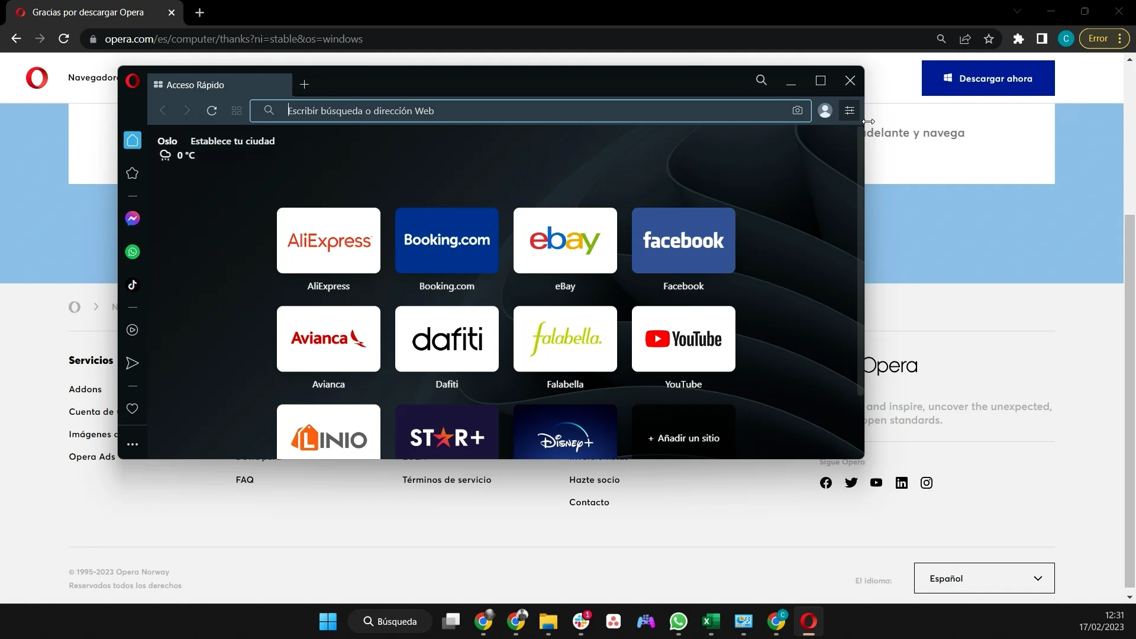Open Windows Start menu on taskbar
The height and width of the screenshot is (639, 1136).
click(x=328, y=621)
